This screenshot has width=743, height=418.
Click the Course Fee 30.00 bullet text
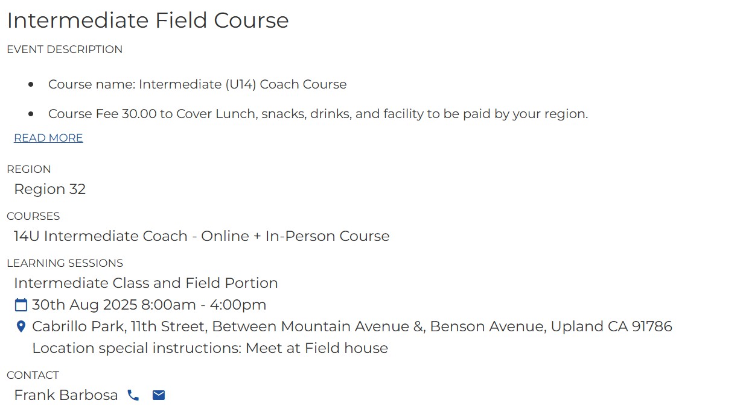pos(318,114)
